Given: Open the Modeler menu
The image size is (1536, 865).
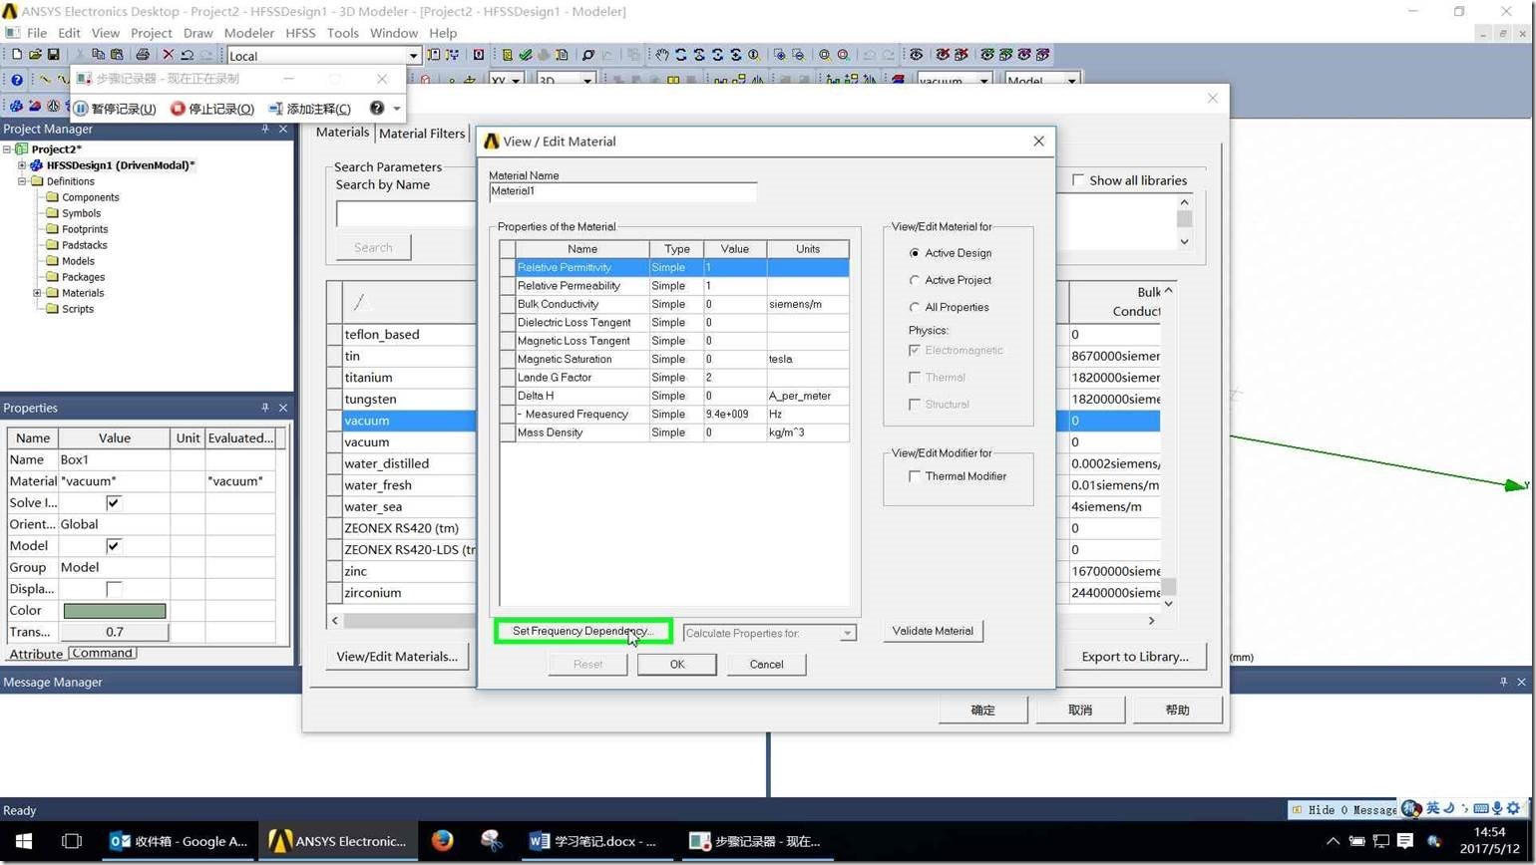Looking at the screenshot, I should (x=249, y=33).
